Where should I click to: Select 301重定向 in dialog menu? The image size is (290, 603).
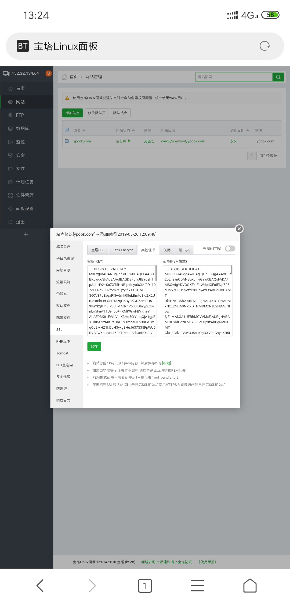[67, 365]
